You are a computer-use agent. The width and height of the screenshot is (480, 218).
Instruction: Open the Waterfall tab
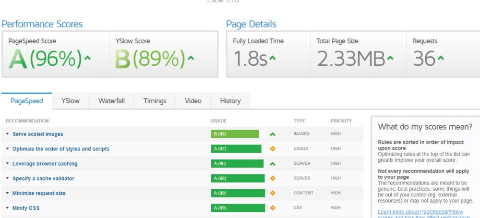click(x=111, y=101)
